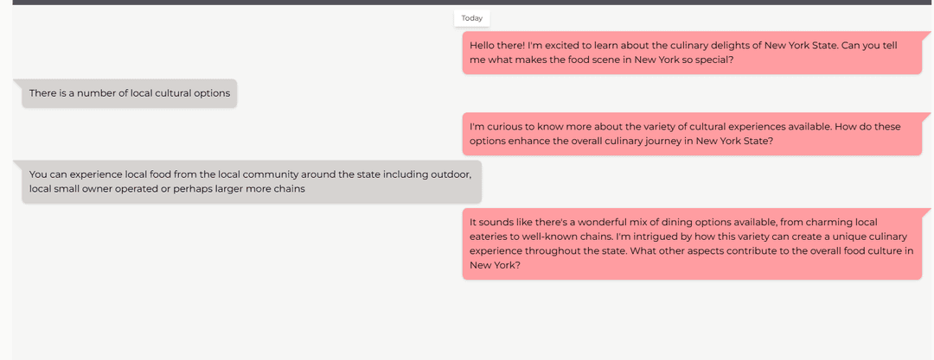Click the dark header bar at top
The image size is (934, 360).
467,3
